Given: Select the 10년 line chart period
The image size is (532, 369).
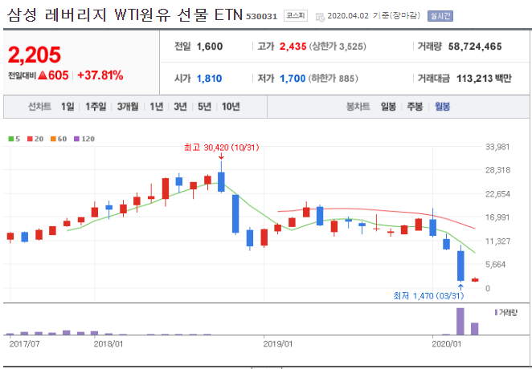Looking at the screenshot, I should click(231, 107).
